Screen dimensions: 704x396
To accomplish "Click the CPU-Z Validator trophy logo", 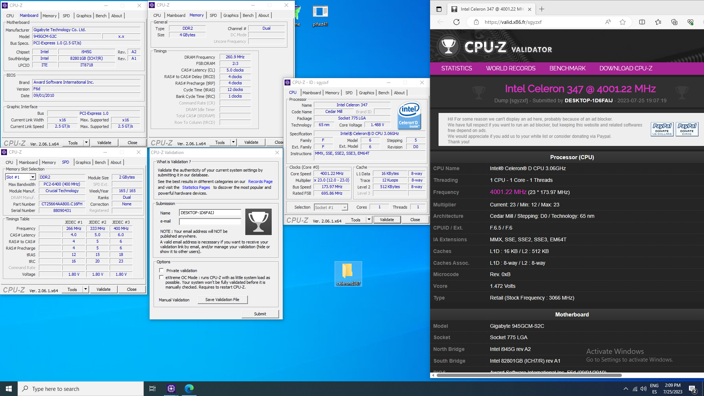I will 448,47.
